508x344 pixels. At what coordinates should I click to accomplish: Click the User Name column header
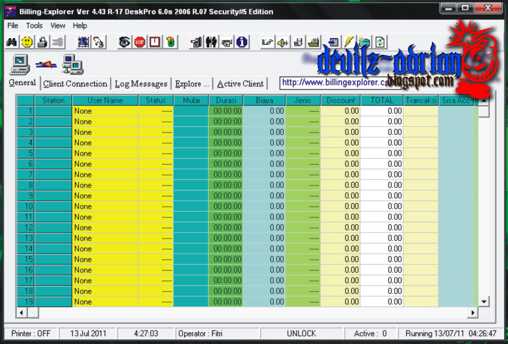click(105, 100)
